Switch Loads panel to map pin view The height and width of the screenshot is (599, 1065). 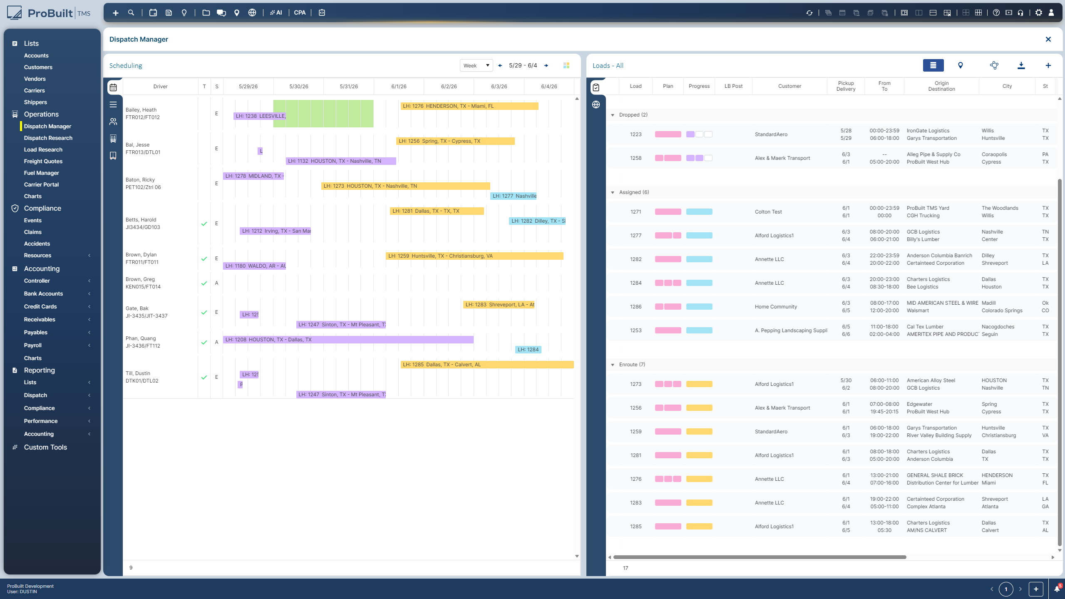[x=961, y=65]
